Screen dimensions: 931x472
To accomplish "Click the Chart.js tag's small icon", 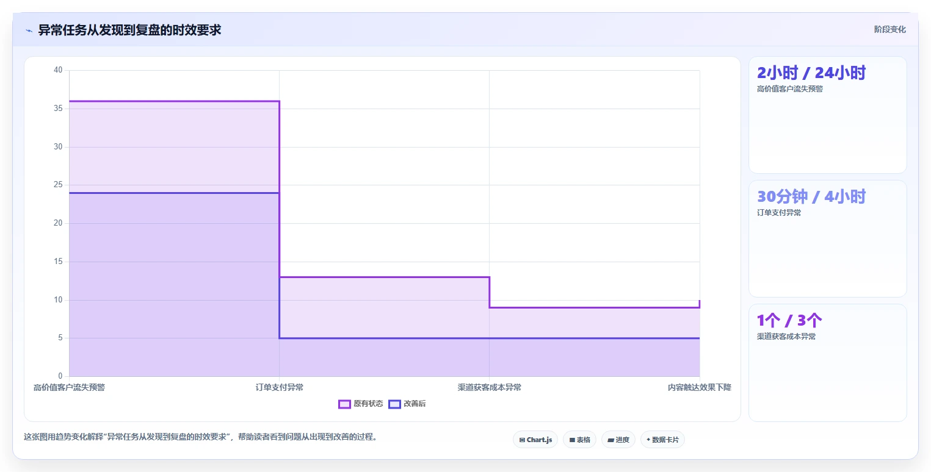I will click(522, 440).
